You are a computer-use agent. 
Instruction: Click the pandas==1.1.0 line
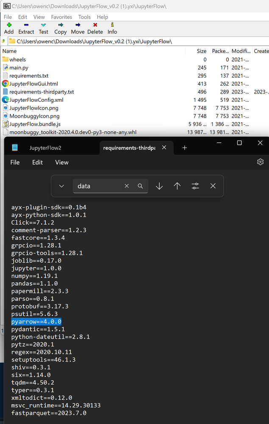[x=34, y=284]
